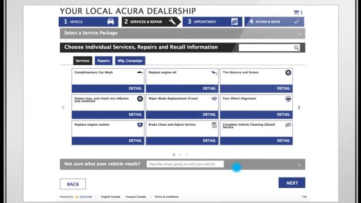The image size is (361, 203).
Task: Go to step 4 Review & Book
Action: click(x=274, y=21)
